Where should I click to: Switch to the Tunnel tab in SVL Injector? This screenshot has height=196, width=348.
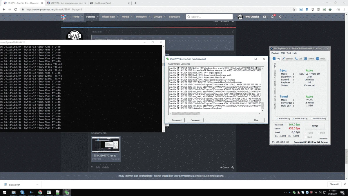pyautogui.click(x=309, y=59)
